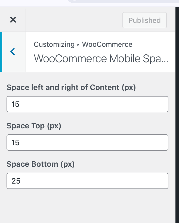This screenshot has height=223, width=179.
Task: Select the breadcrumb arrow between Customizing and WooCommerce
Action: 78,44
